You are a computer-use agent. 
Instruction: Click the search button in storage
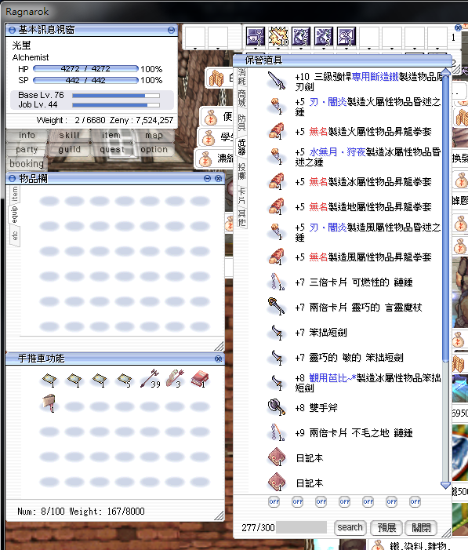click(x=350, y=527)
